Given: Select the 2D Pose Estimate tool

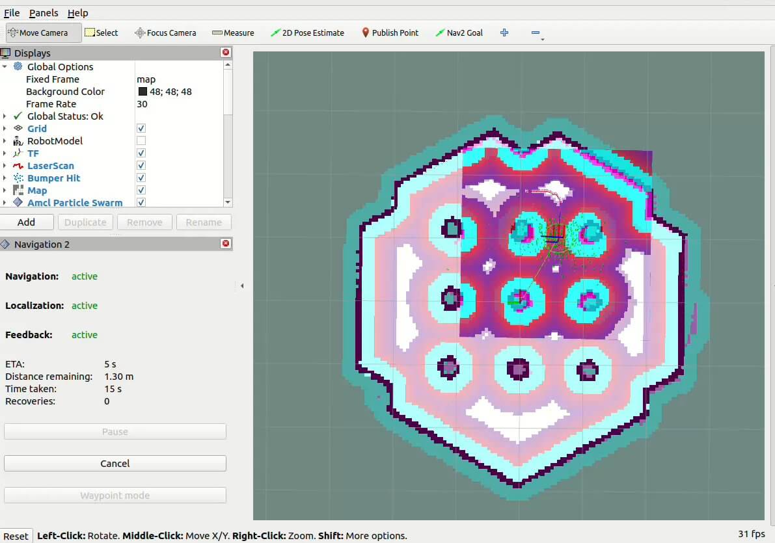Looking at the screenshot, I should click(x=307, y=33).
